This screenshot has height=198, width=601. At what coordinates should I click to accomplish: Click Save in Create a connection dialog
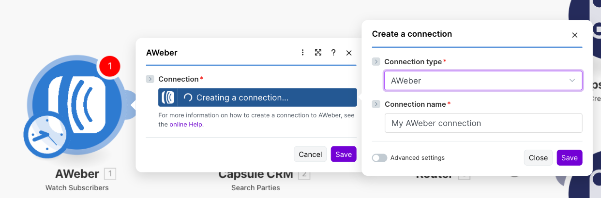[570, 158]
